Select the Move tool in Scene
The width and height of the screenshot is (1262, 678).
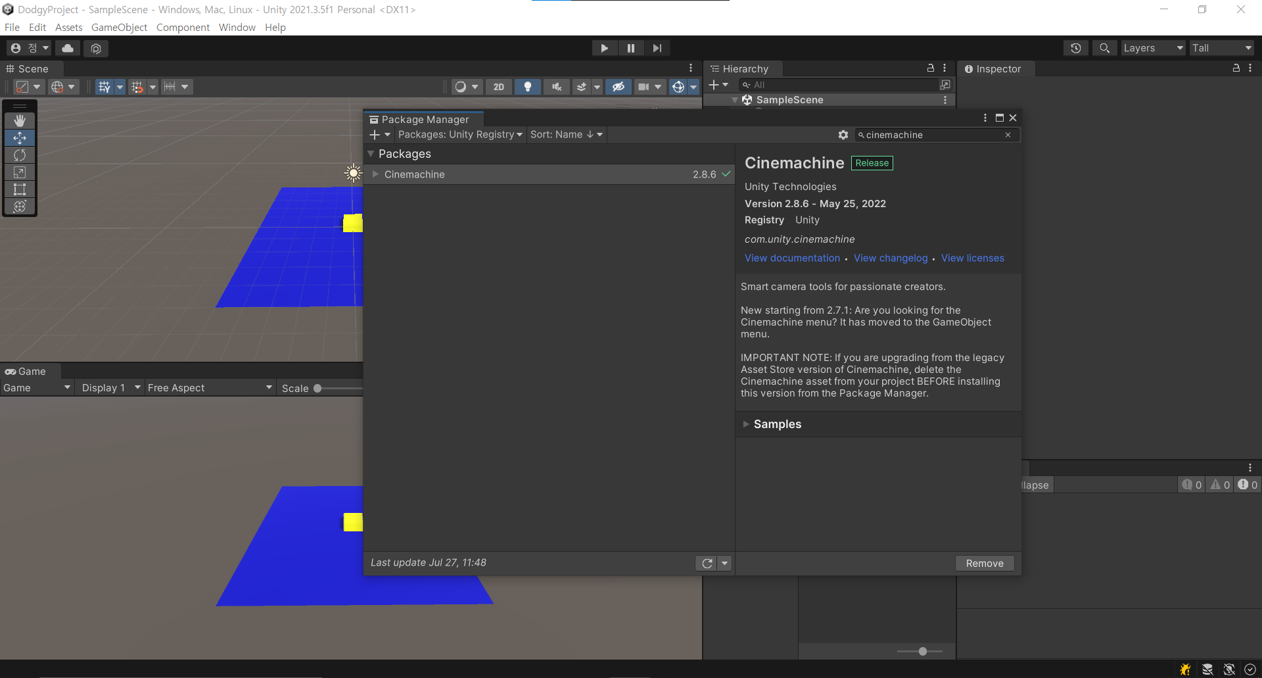click(x=20, y=138)
